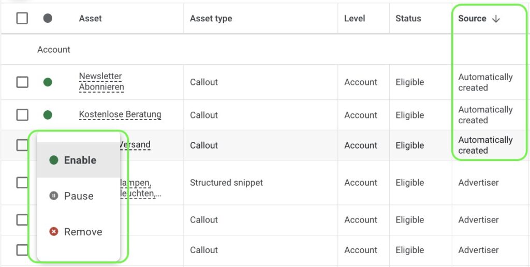
Task: Open status dropdown for Newsletter Abonnieren
Action: coord(48,82)
